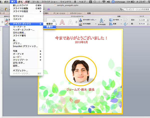Select ワードアート menu item
This screenshot has width=150, height=118.
19,27
